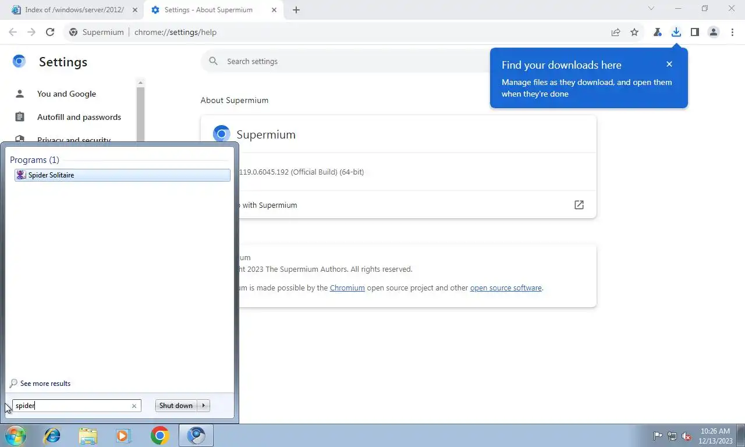Open a new browser tab

click(x=296, y=10)
